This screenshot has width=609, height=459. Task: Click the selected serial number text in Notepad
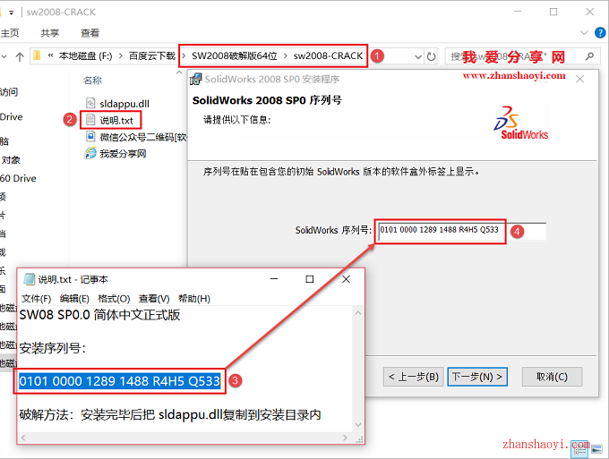(120, 381)
